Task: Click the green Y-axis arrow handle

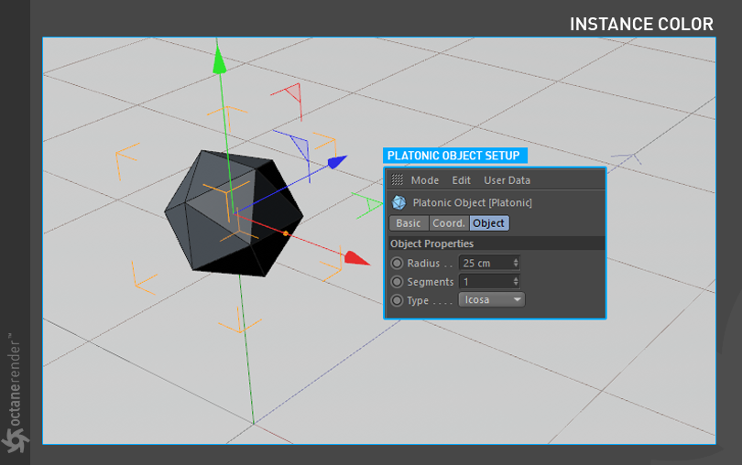Action: [219, 60]
